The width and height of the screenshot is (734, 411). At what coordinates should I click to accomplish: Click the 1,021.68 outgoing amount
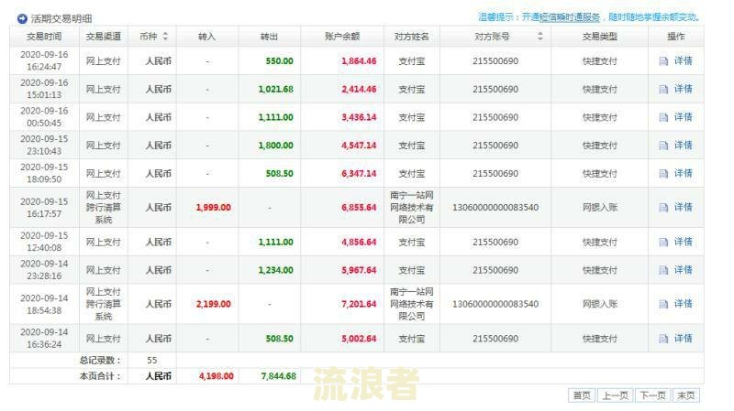[276, 89]
